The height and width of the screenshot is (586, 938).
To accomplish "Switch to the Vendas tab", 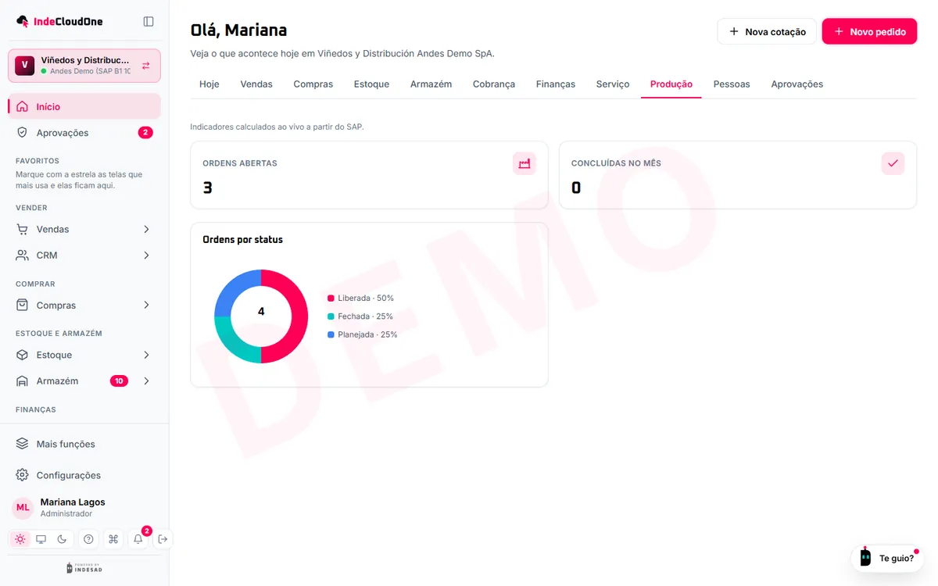I will coord(256,84).
